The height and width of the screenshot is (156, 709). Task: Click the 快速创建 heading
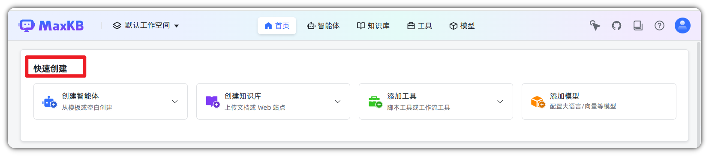[x=50, y=69]
